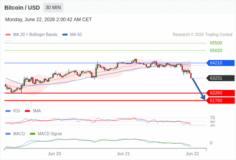Image resolution: width=236 pixels, height=160 pixels.
Task: Click the red 9MA legend swatch
Action: pyautogui.click(x=27, y=111)
